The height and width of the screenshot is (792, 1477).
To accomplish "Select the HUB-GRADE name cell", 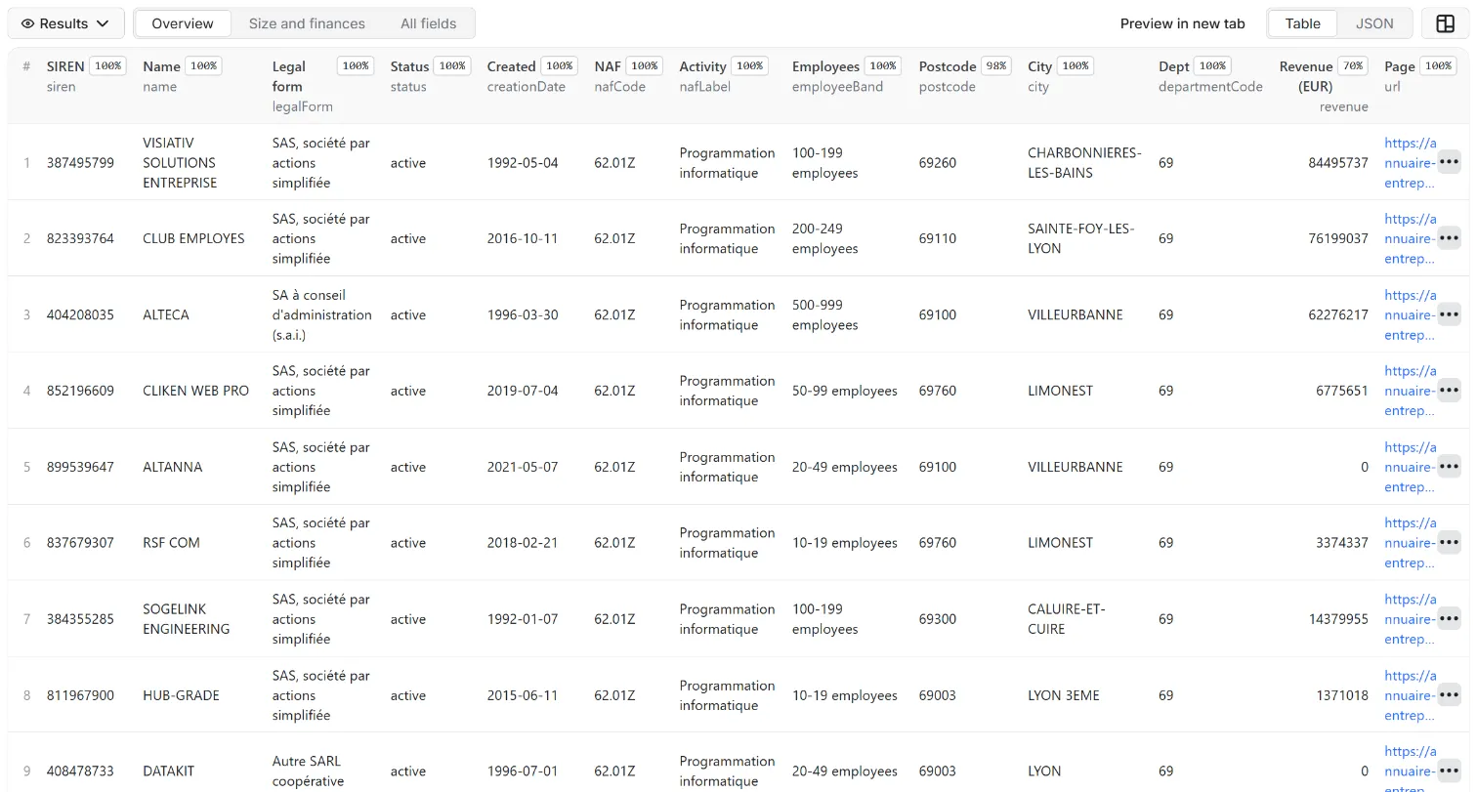I will 181,696.
